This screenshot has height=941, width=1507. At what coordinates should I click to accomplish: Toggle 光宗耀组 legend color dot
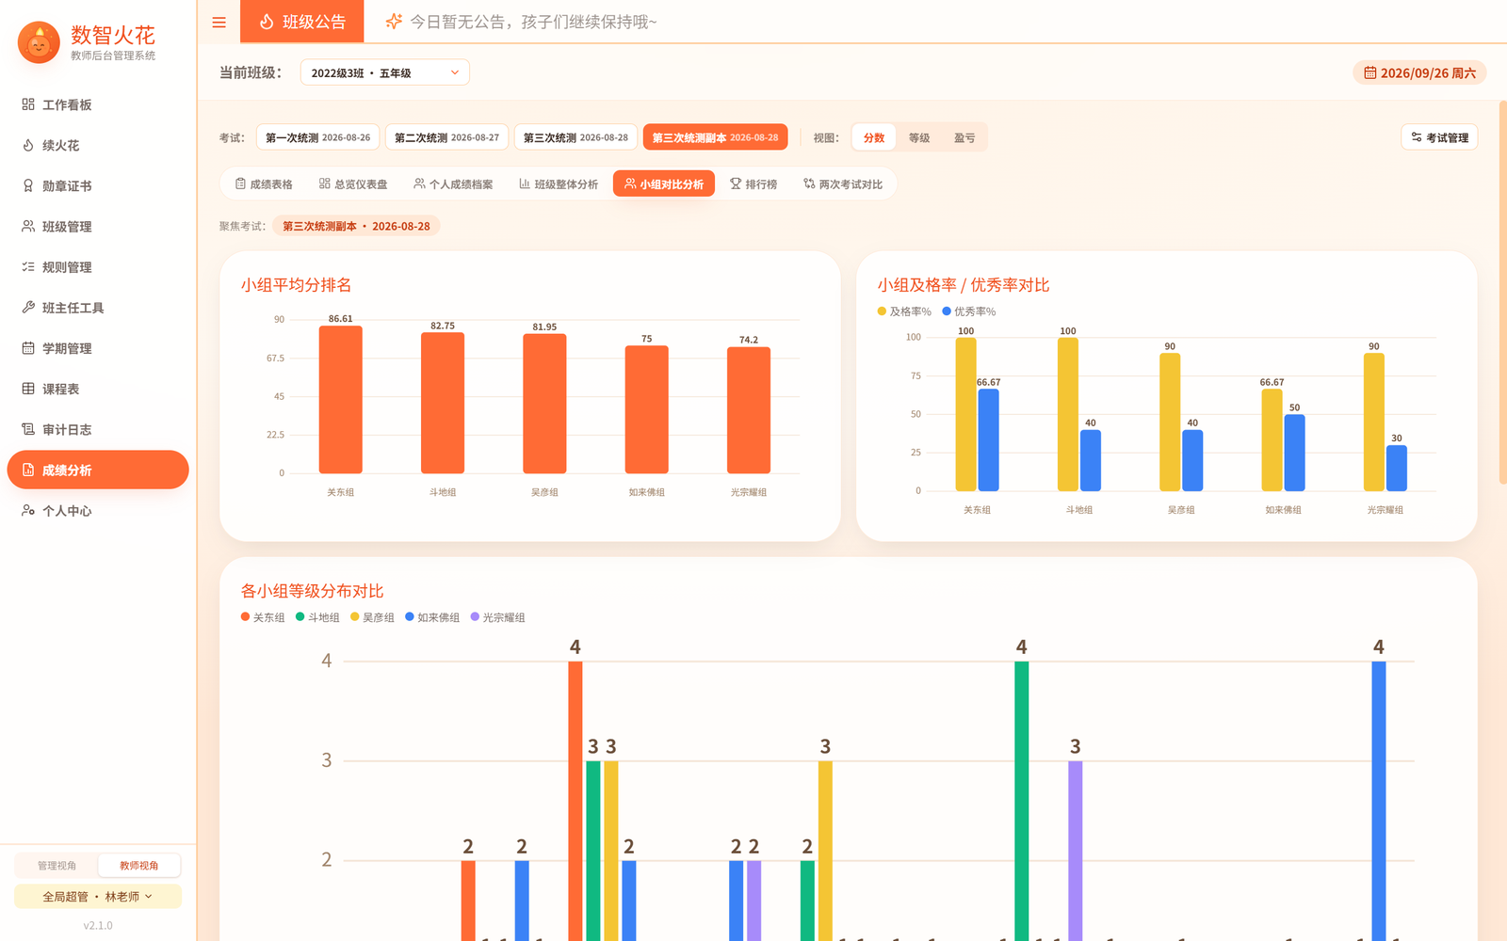[475, 617]
